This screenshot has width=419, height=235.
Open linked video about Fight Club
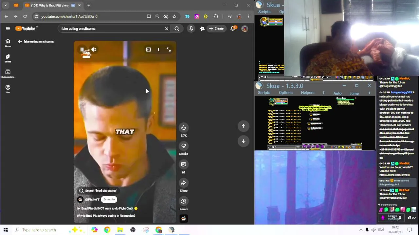(107, 208)
